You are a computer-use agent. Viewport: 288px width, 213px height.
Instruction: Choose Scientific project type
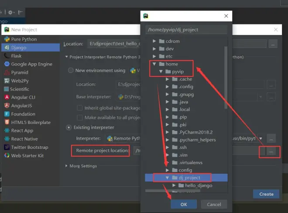click(20, 89)
